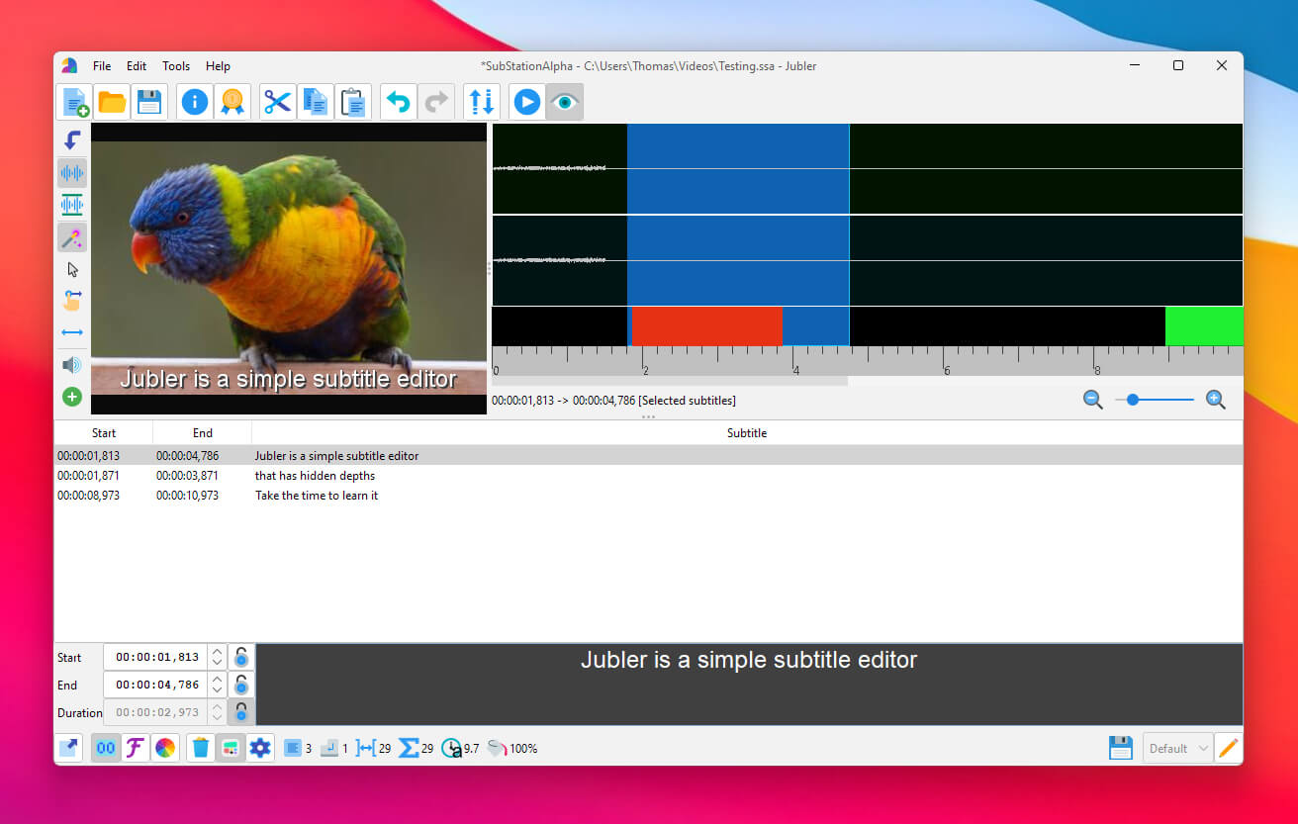The width and height of the screenshot is (1298, 824).
Task: Toggle the Start time lock
Action: [241, 657]
